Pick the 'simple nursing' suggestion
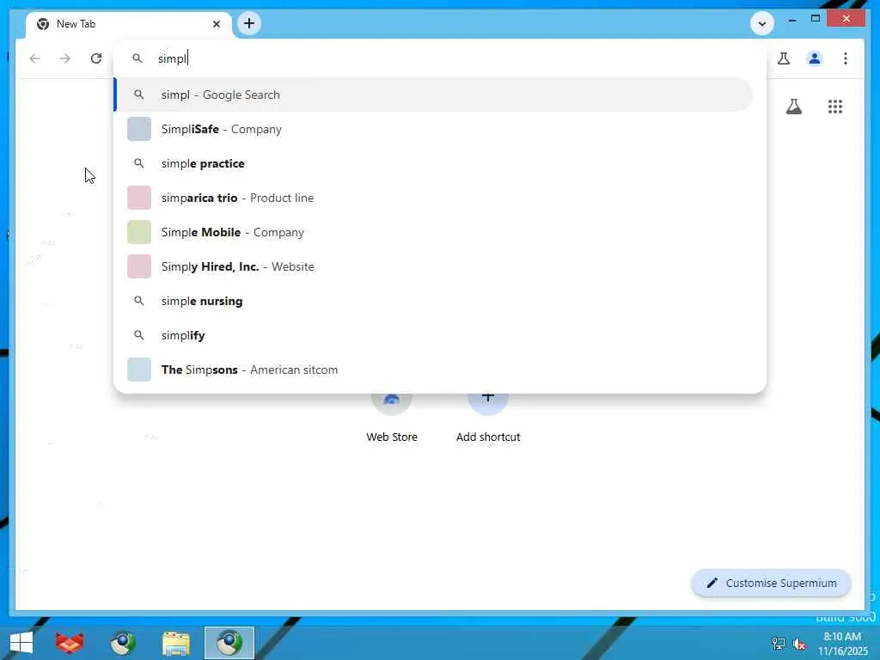This screenshot has width=880, height=660. 433,301
